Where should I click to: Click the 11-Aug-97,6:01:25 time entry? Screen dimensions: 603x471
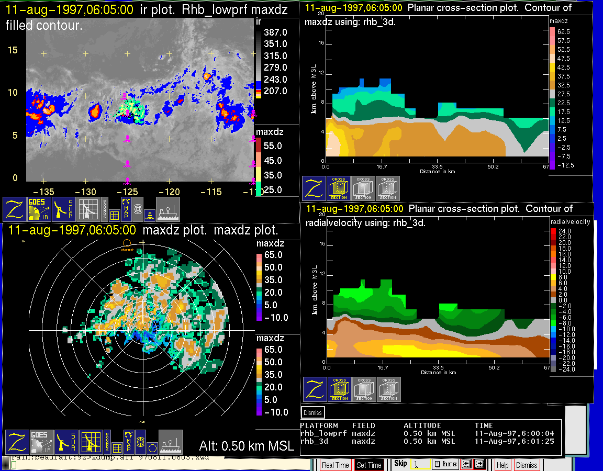[514, 441]
